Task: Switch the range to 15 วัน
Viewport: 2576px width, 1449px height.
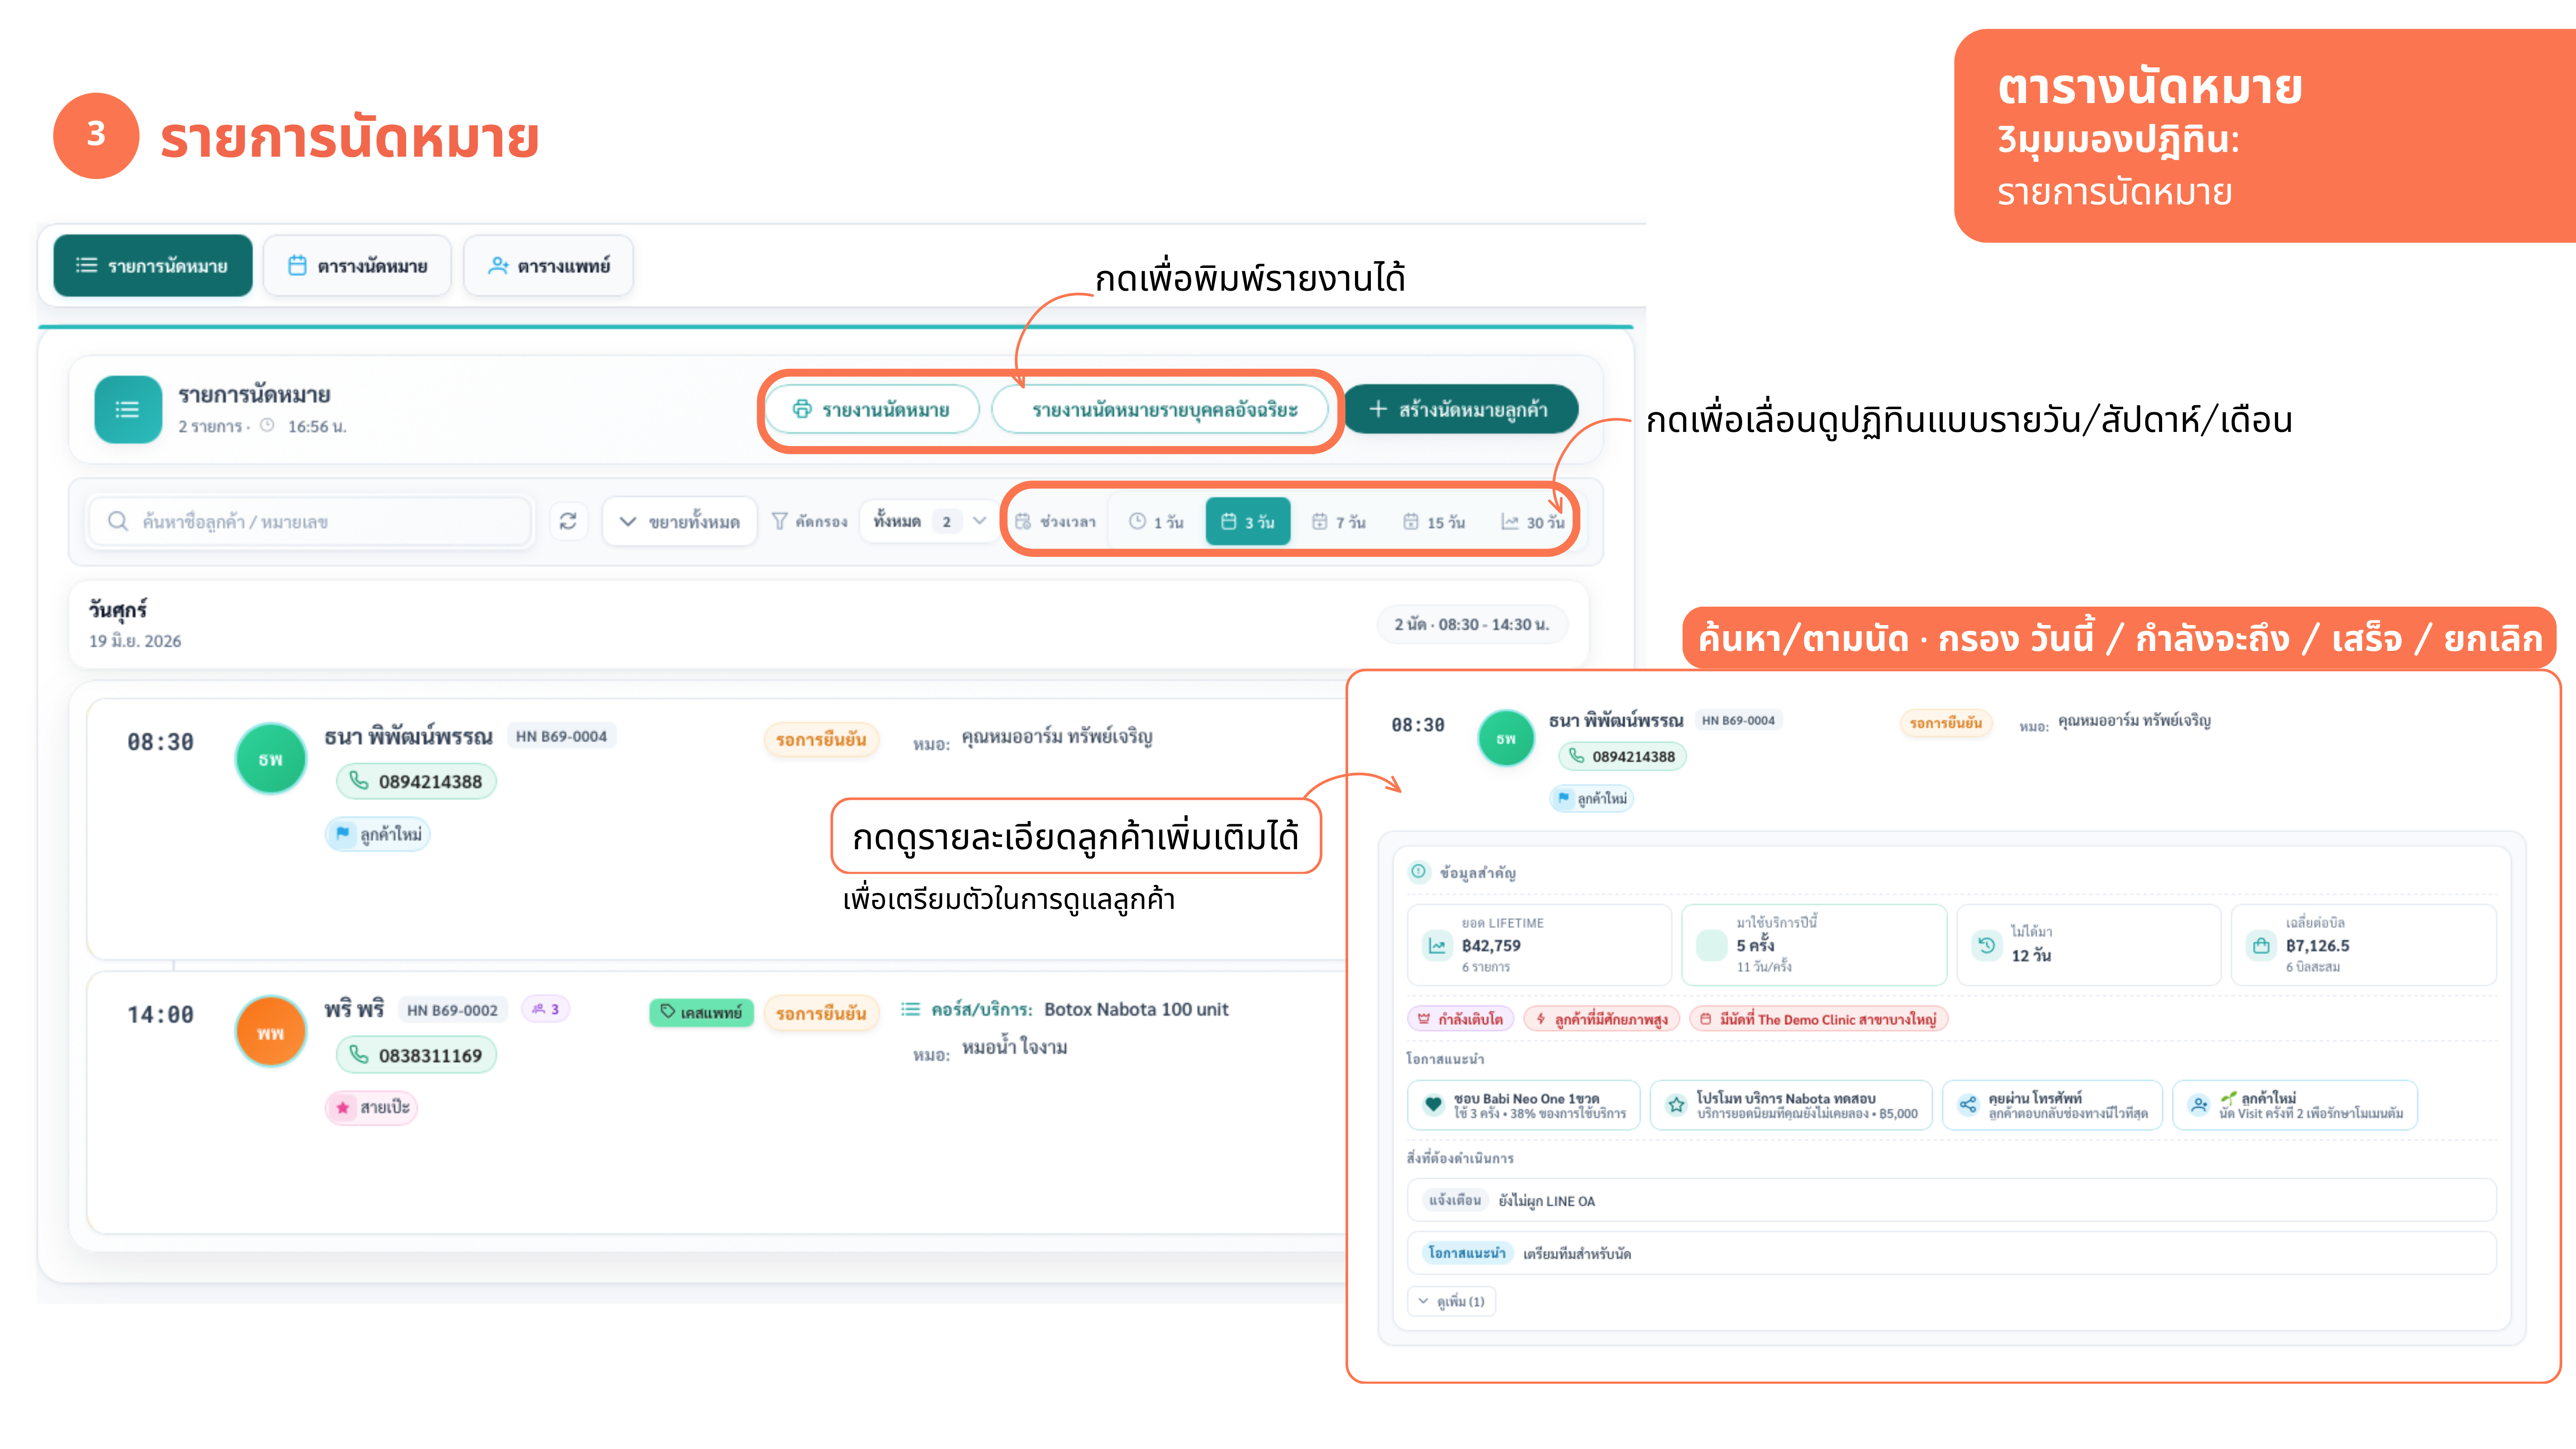Action: point(1434,522)
